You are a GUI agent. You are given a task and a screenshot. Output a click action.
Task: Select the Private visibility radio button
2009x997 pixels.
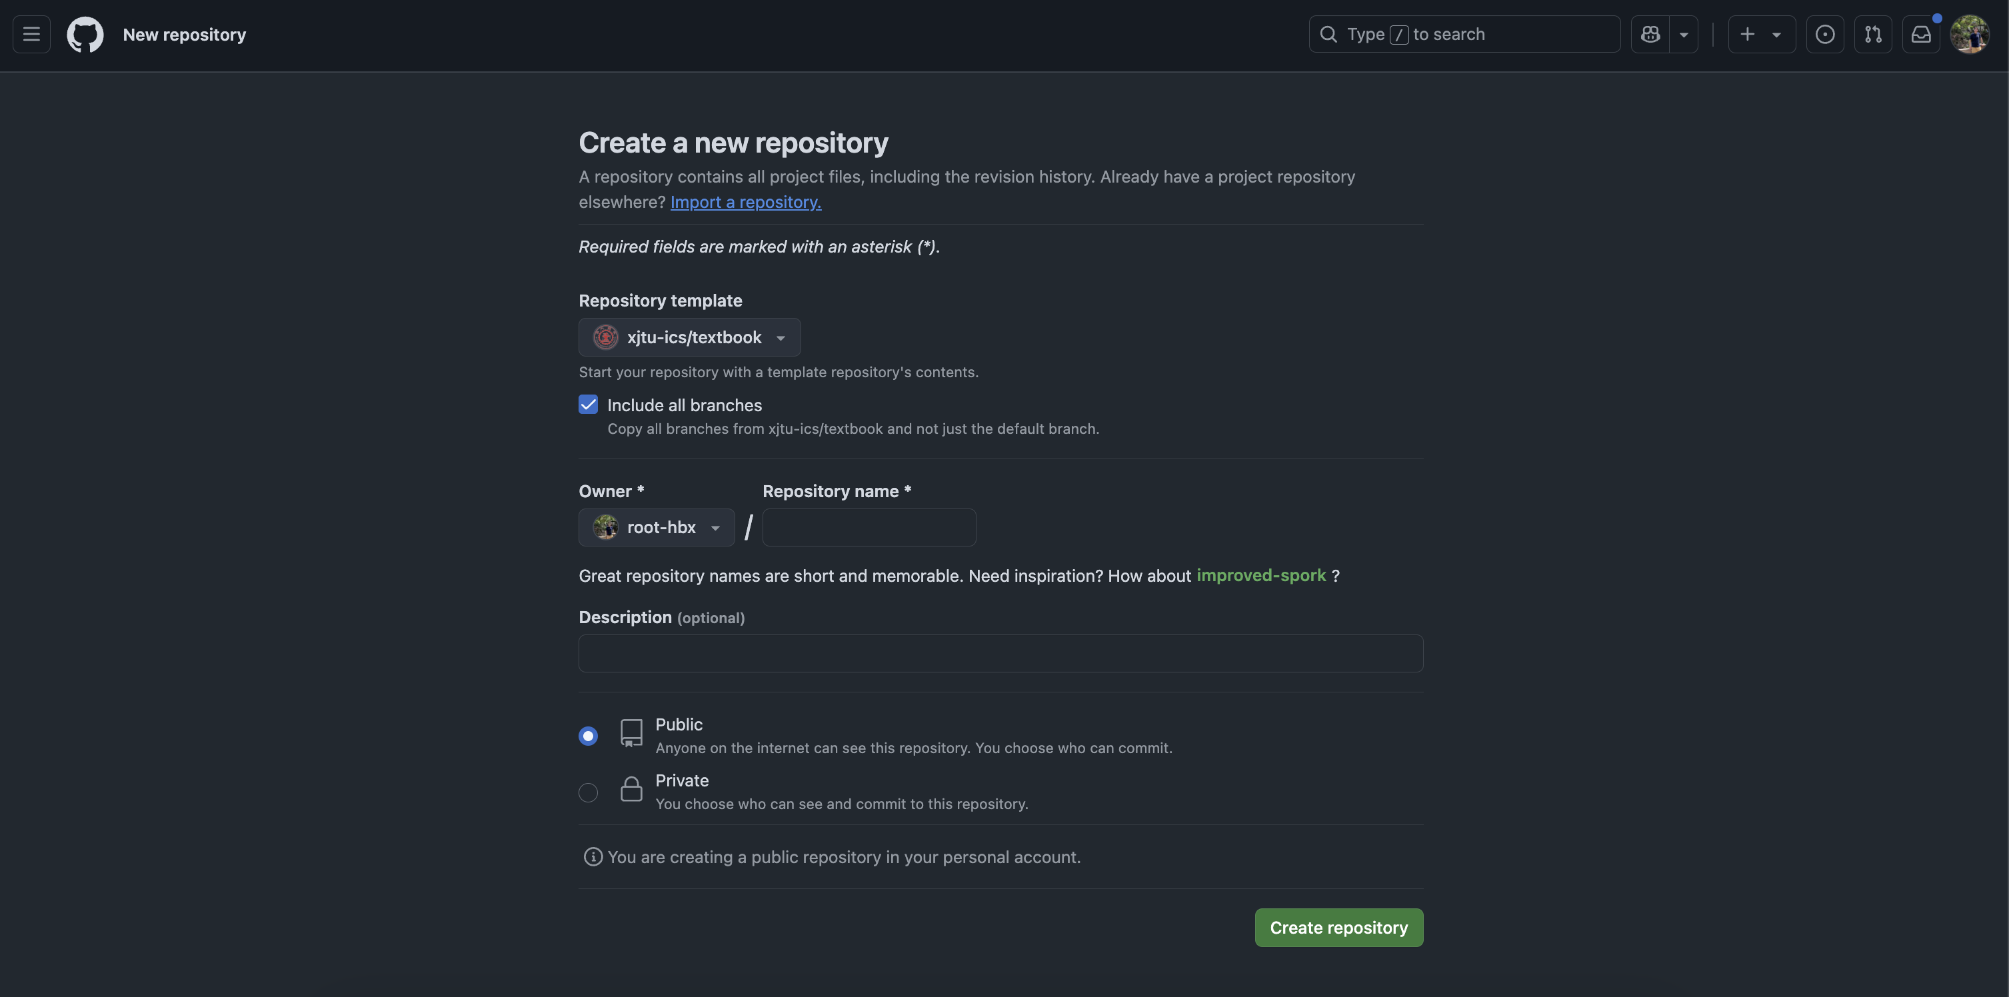point(588,793)
